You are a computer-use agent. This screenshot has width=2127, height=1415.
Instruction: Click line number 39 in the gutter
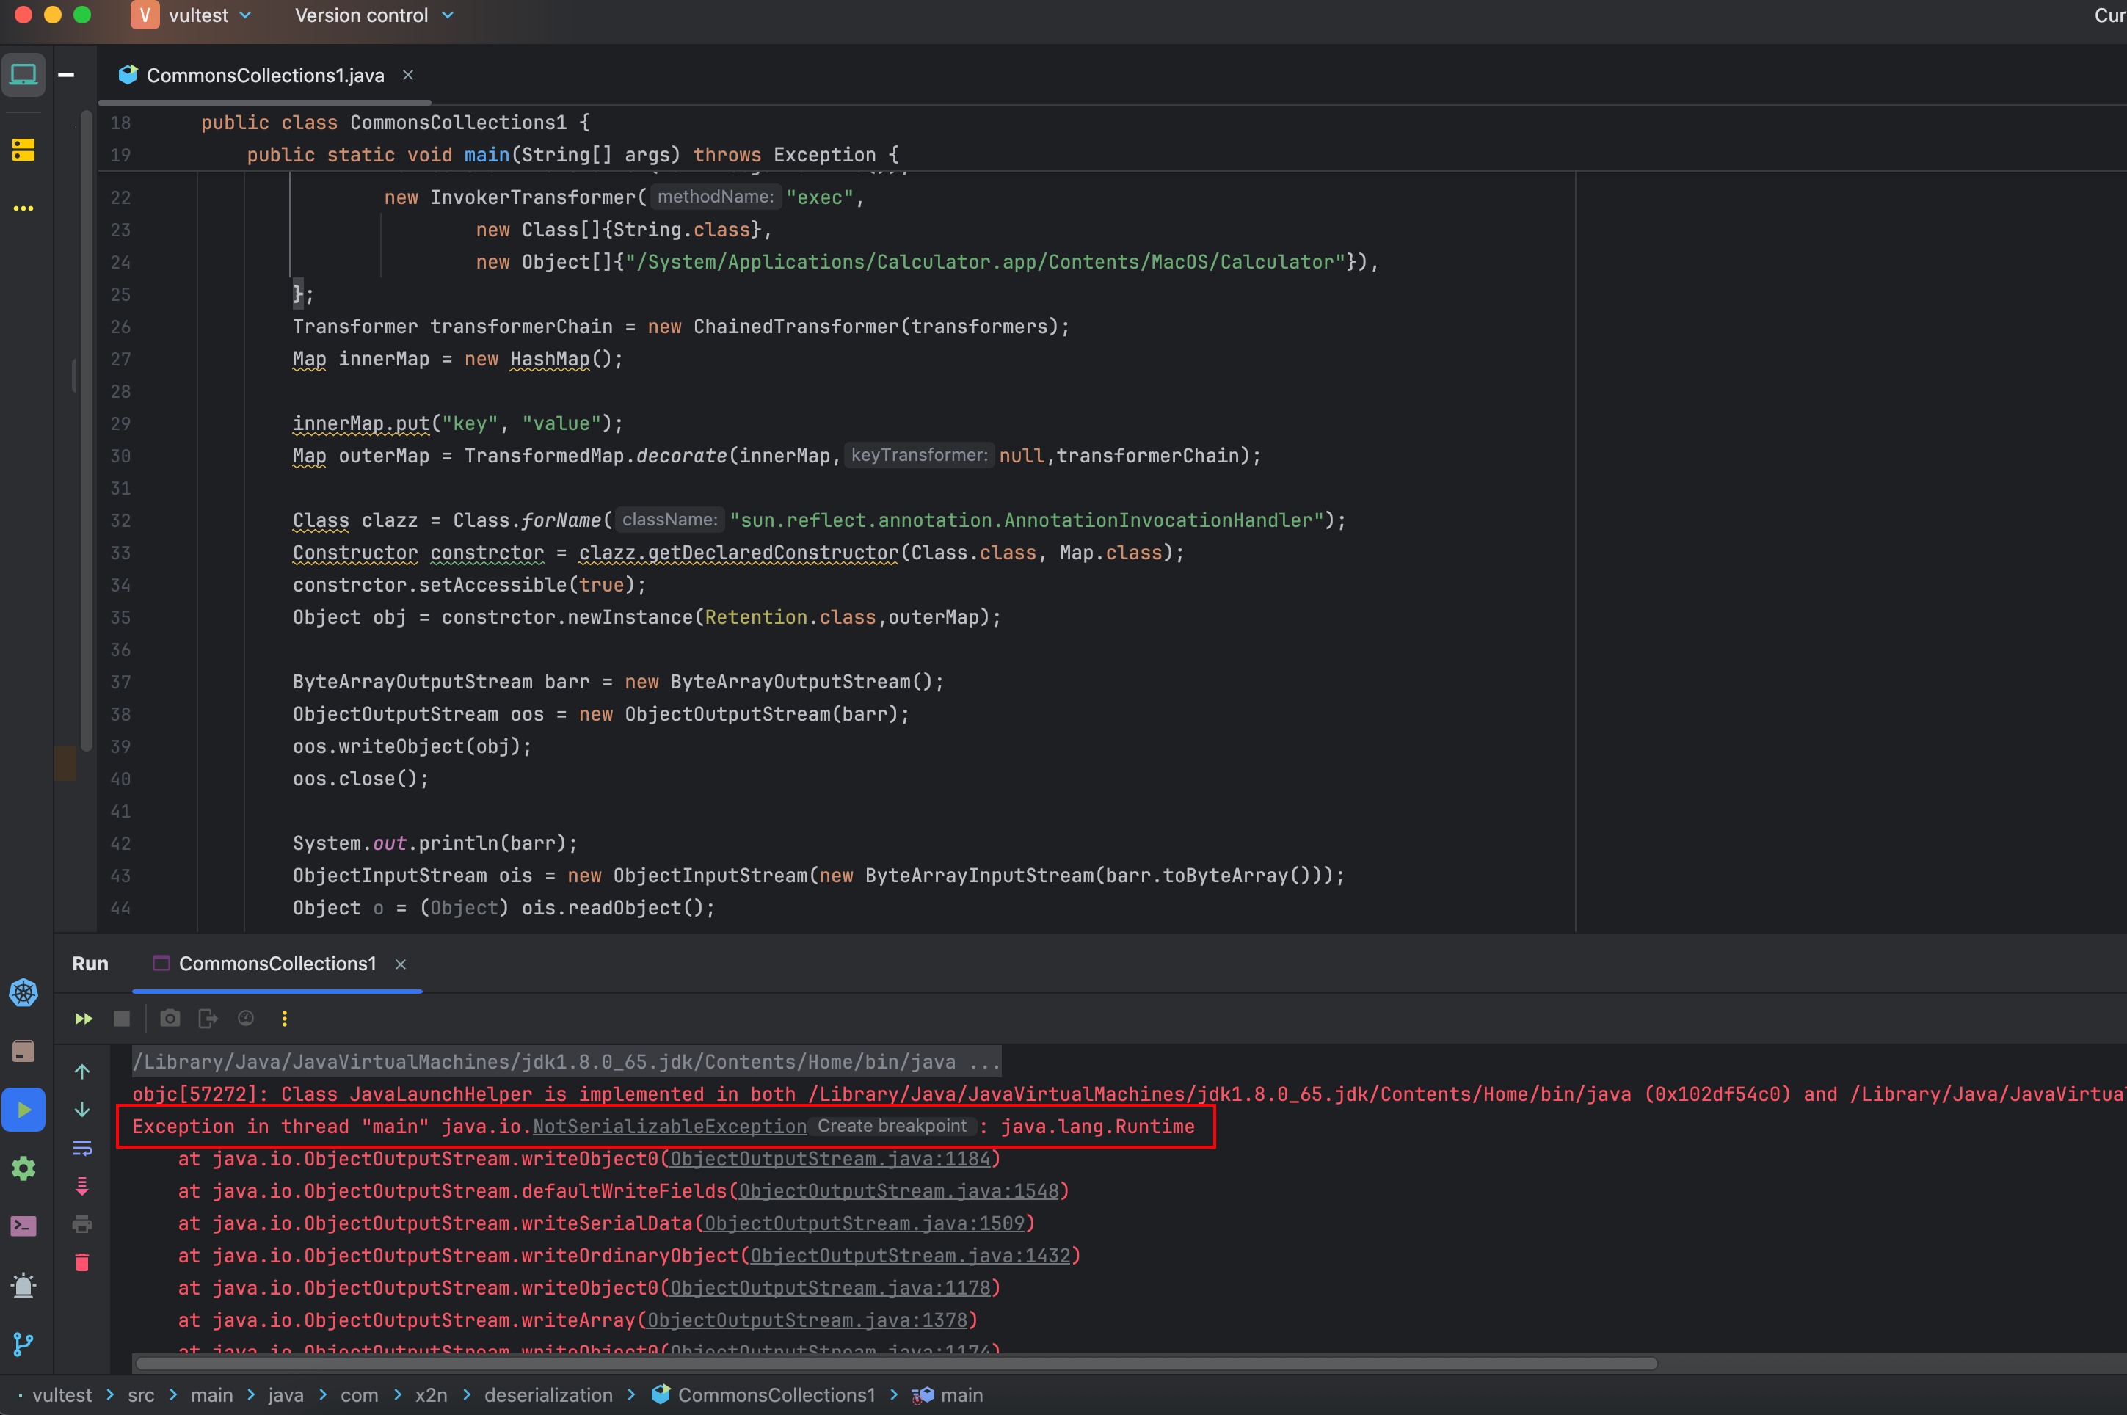(121, 746)
